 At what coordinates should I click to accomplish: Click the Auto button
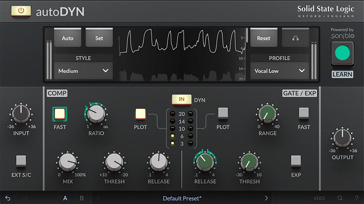67,38
